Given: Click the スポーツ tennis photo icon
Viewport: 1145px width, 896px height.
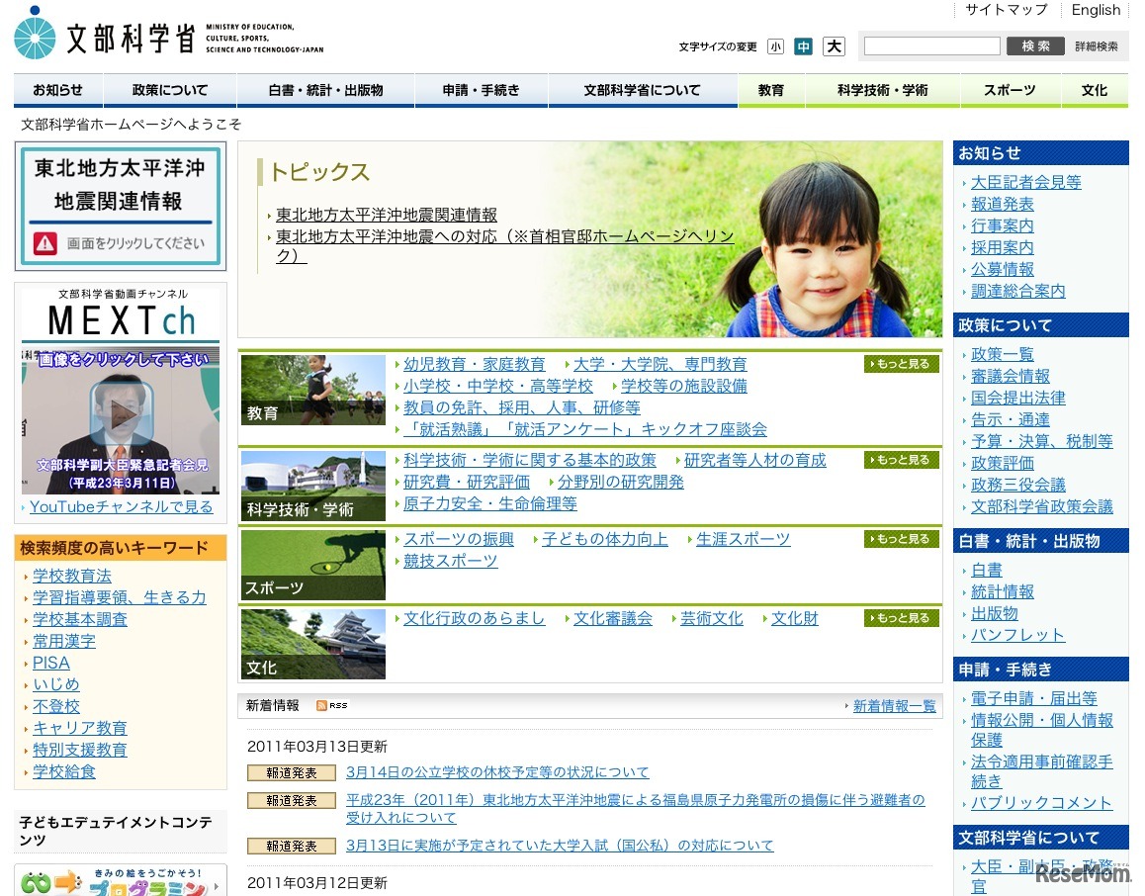Looking at the screenshot, I should coord(312,563).
